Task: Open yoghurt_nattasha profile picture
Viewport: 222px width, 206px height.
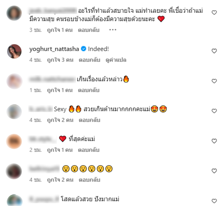Action: (x=14, y=51)
